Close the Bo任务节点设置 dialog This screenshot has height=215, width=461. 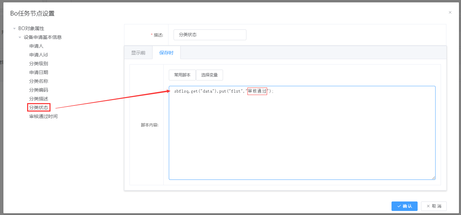click(x=450, y=13)
